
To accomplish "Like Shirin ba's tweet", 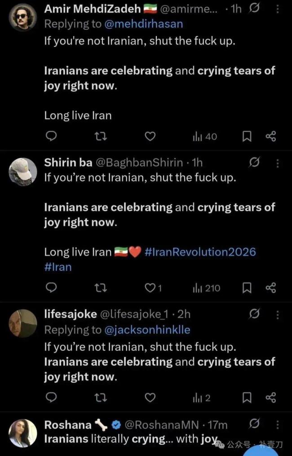I will pyautogui.click(x=150, y=287).
